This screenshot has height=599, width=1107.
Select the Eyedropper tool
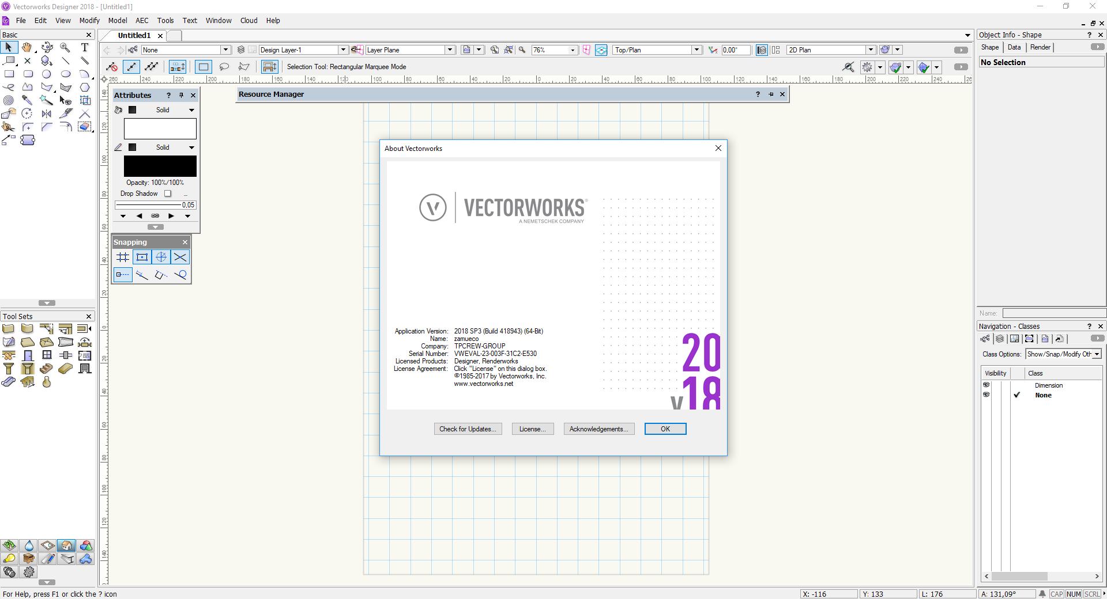point(27,100)
